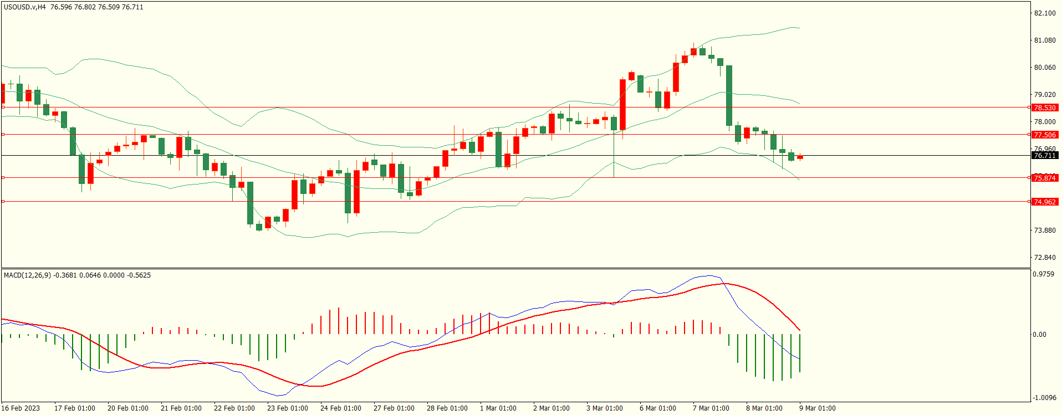
Task: Click the 2 Mar 01:00 time label
Action: tap(552, 408)
